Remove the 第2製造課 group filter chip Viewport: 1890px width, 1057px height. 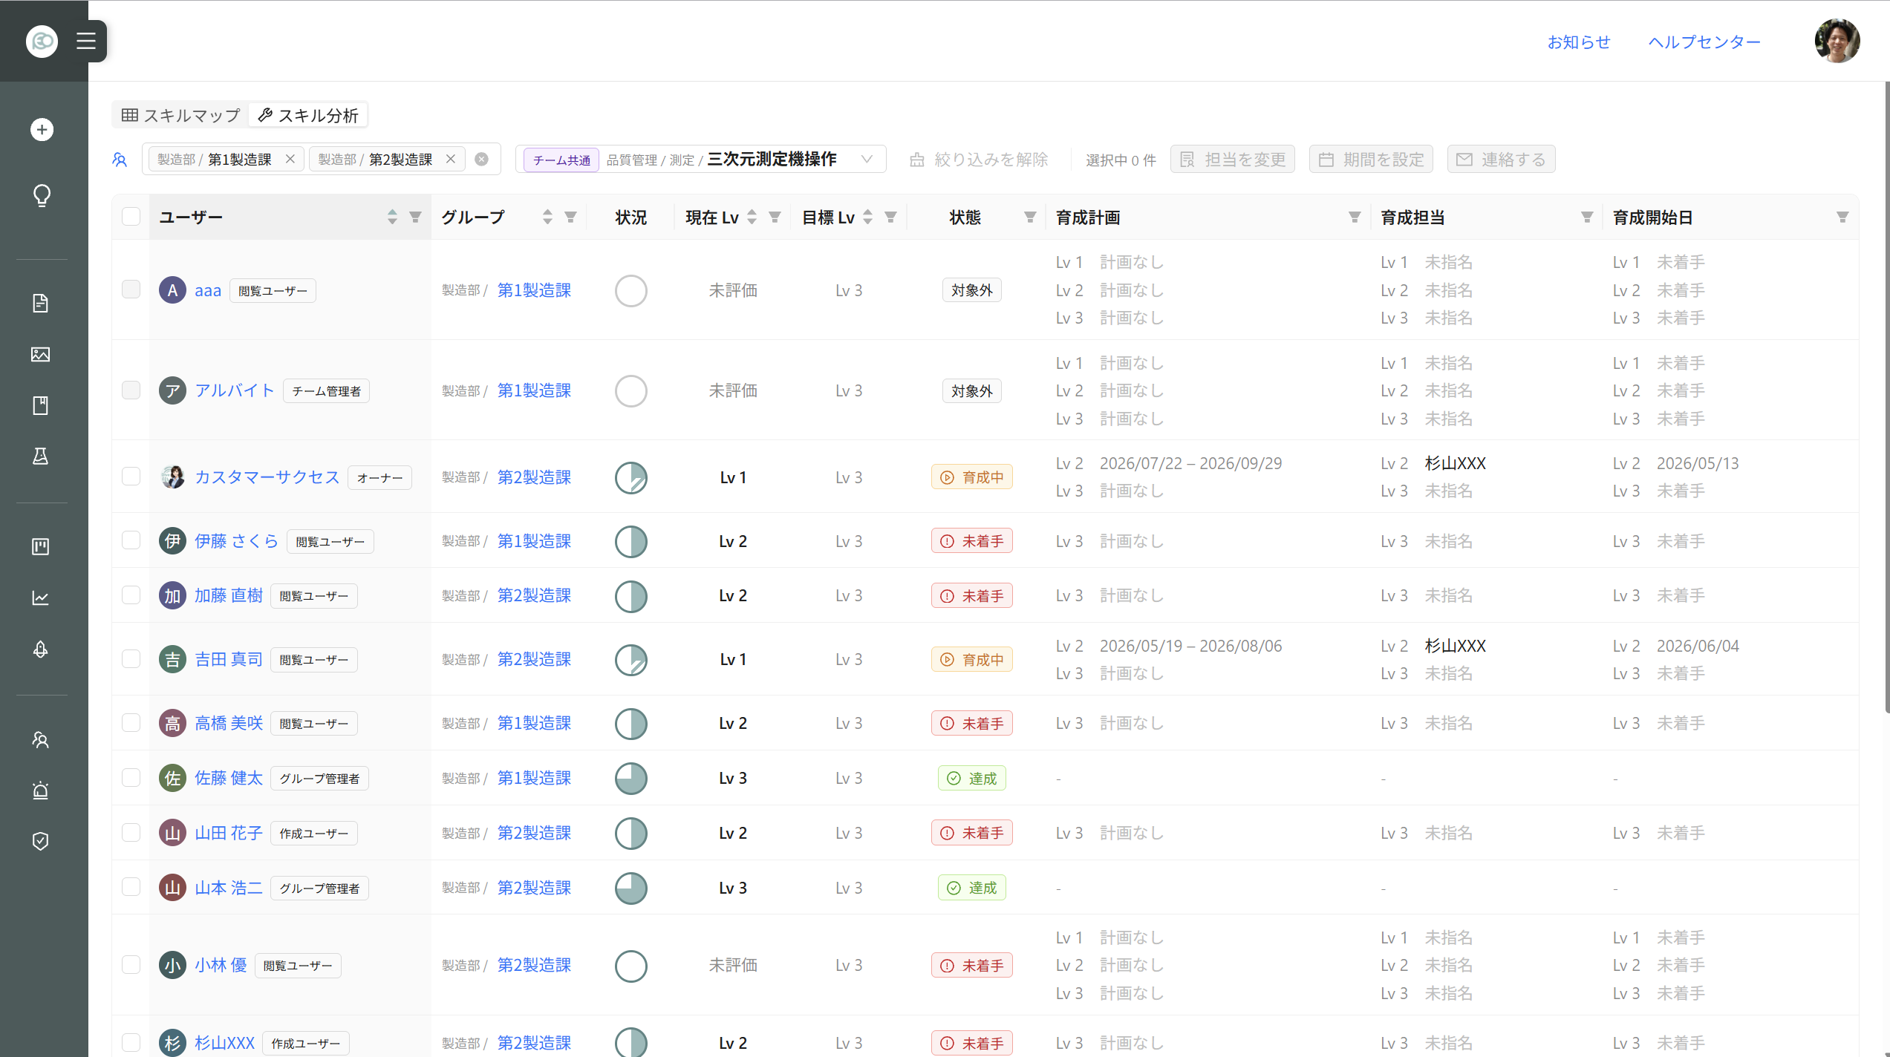point(451,159)
